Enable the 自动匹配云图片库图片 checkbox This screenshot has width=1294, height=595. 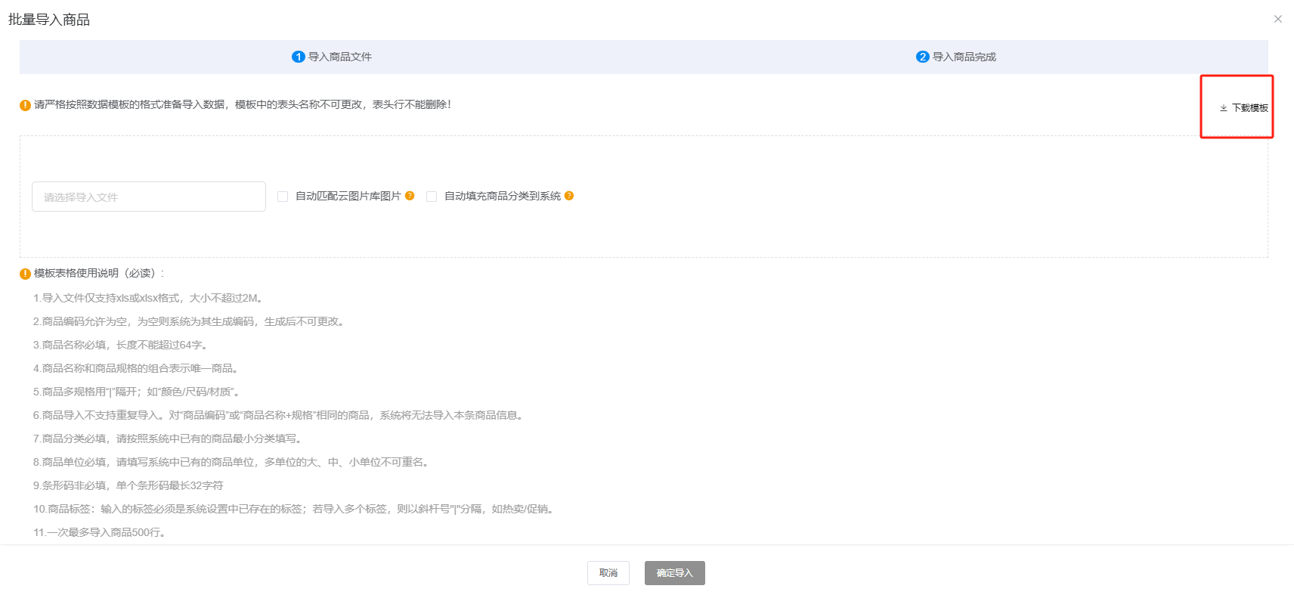283,197
